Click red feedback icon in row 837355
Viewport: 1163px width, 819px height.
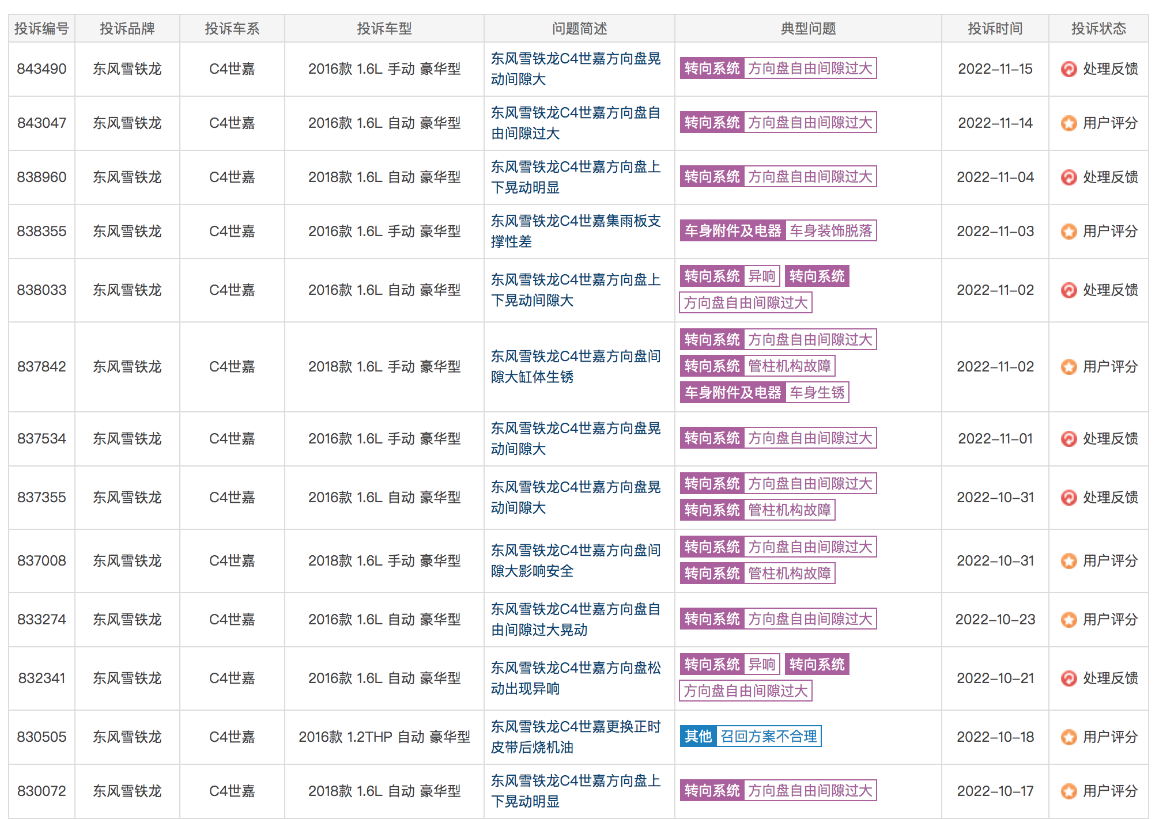pos(1068,498)
